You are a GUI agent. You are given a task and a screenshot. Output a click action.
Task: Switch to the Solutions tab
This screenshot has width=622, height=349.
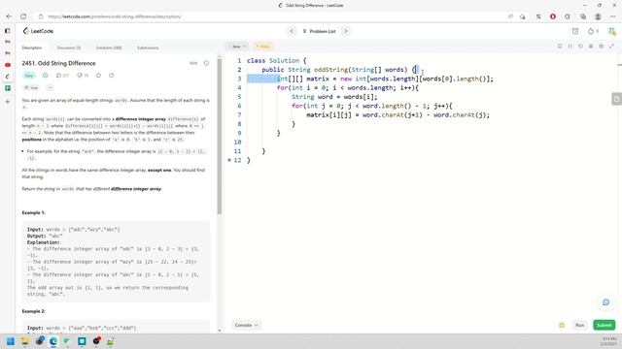click(x=109, y=48)
